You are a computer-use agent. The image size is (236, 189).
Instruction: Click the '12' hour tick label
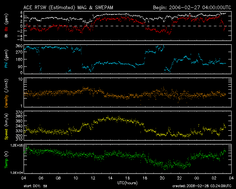coord(93,178)
